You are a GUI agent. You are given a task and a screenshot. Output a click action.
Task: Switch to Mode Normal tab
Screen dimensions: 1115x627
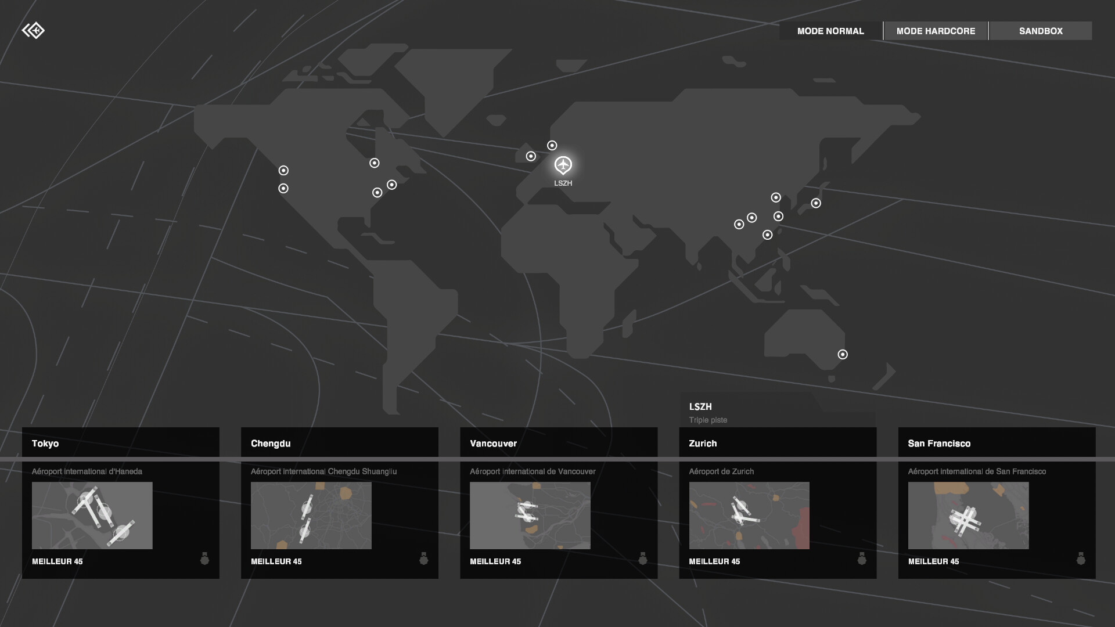pos(830,31)
